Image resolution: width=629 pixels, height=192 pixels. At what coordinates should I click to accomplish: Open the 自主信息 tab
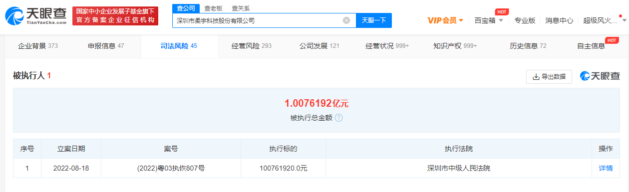click(591, 46)
